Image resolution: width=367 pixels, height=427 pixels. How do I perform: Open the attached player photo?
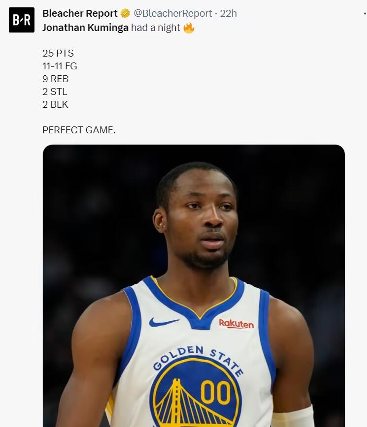(x=194, y=286)
